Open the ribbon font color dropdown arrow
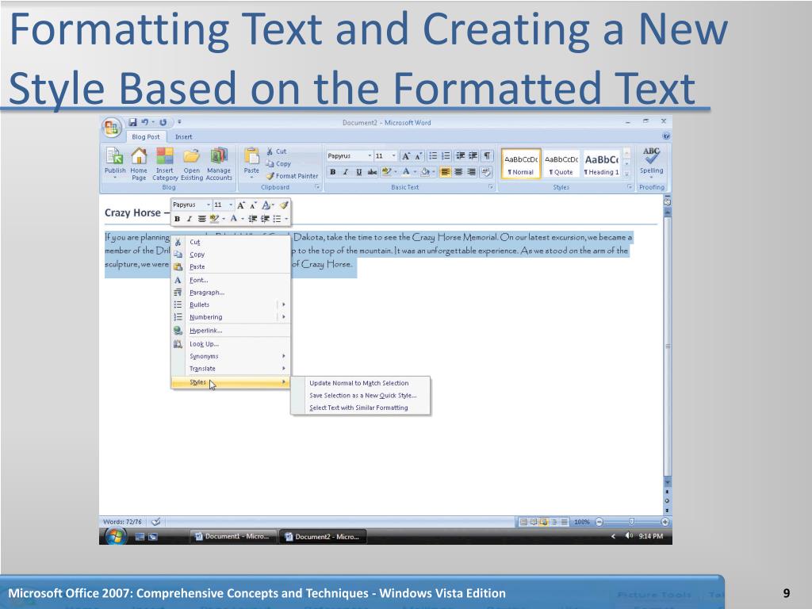The height and width of the screenshot is (609, 812). click(415, 172)
